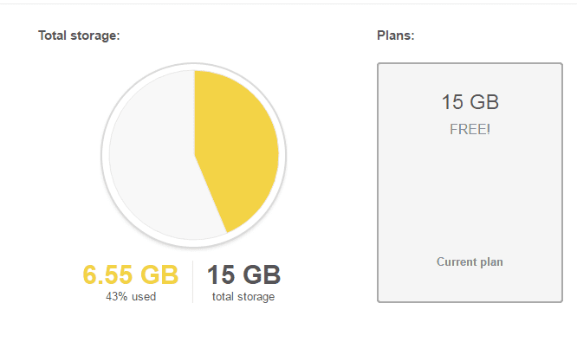Click the 43% used label
Viewport: 577px width, 342px height.
pos(131,296)
